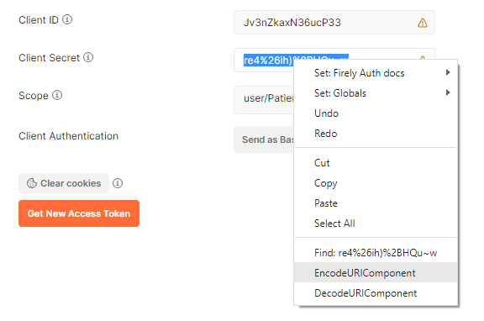Click the Clear cookies button
This screenshot has height=321, width=484.
[x=64, y=183]
